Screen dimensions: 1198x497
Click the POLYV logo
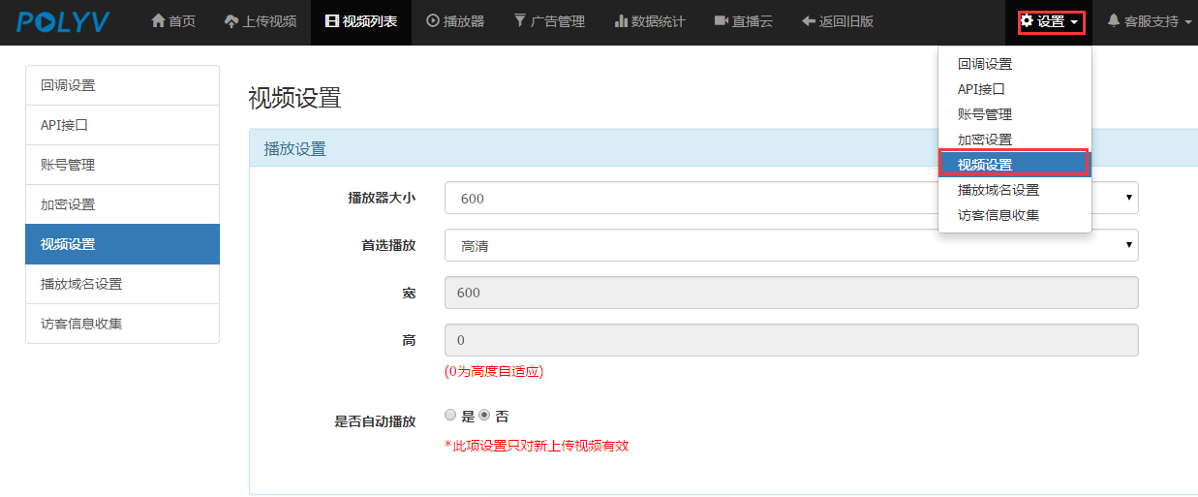63,21
